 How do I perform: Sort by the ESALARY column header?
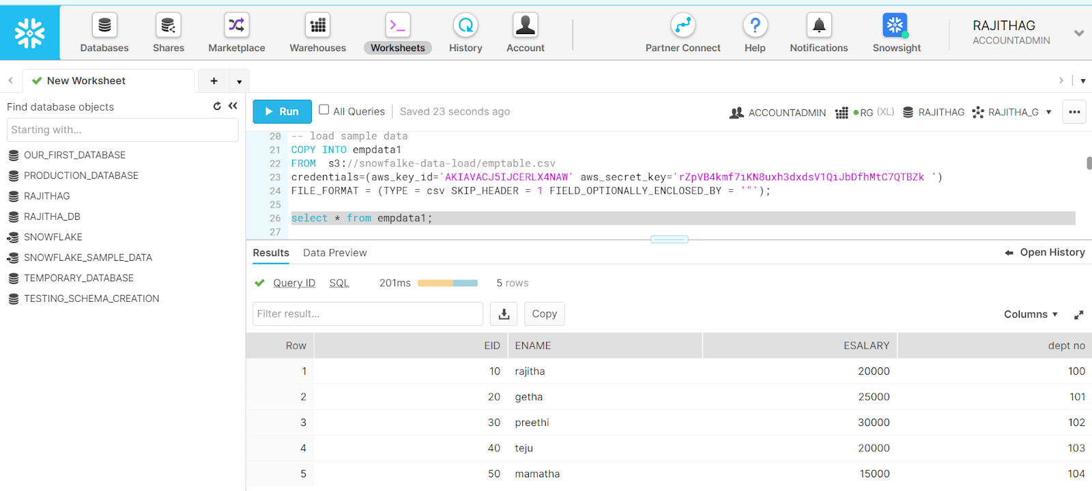click(x=800, y=346)
